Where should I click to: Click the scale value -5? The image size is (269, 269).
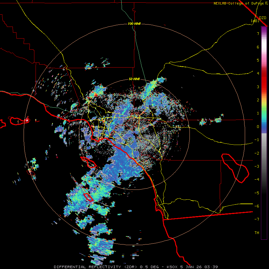click(257, 193)
